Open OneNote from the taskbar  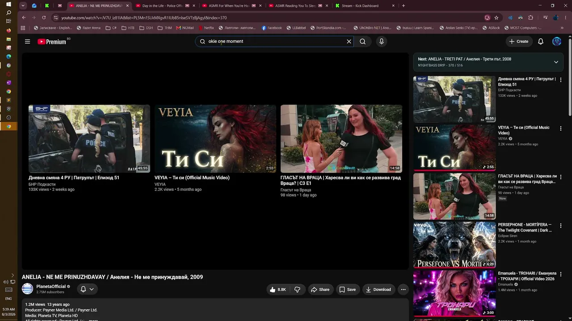pyautogui.click(x=8, y=83)
